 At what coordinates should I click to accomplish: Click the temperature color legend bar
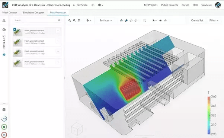click(x=209, y=115)
